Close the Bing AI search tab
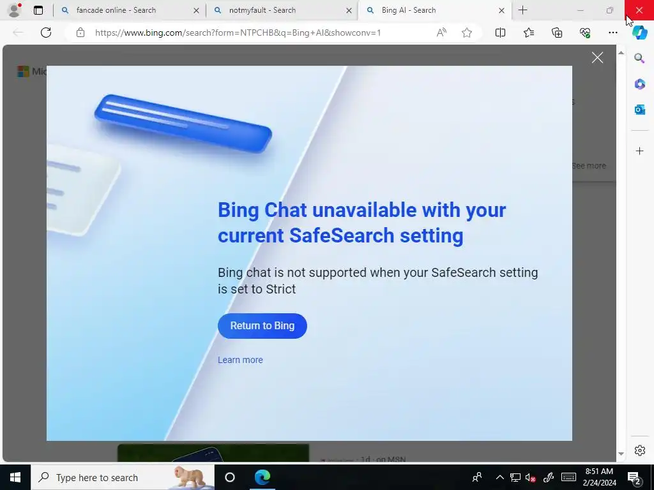This screenshot has width=654, height=490. click(501, 10)
